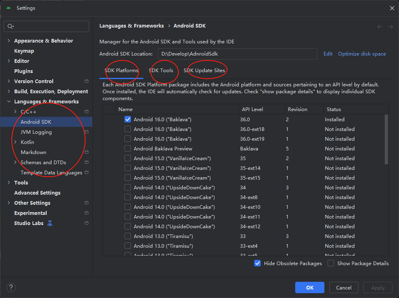Open the help question mark button

coord(11,287)
